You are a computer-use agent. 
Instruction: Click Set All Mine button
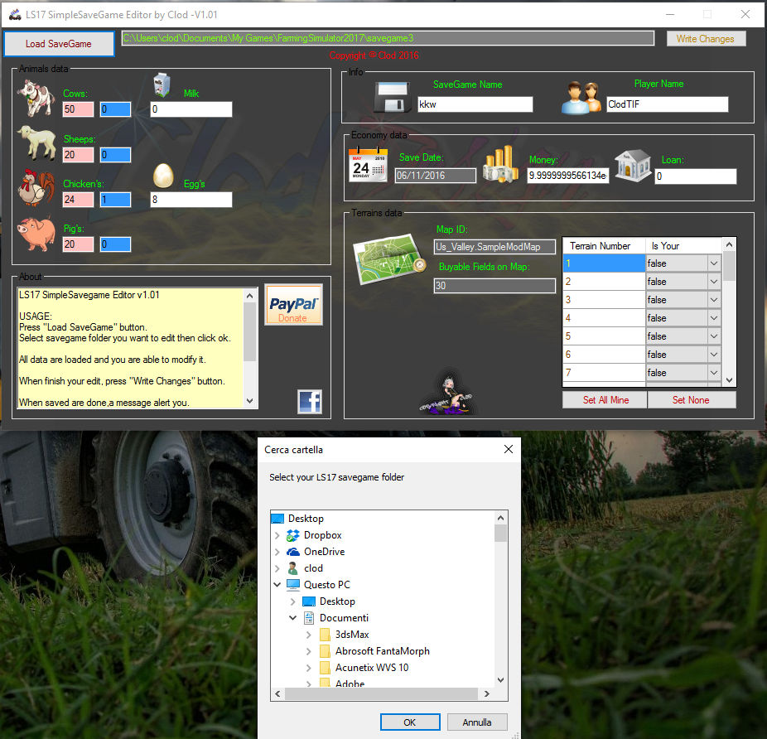[x=605, y=400]
